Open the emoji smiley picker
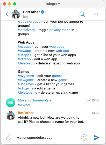Image resolution: width=106 pixels, height=145 pixels. (84, 137)
